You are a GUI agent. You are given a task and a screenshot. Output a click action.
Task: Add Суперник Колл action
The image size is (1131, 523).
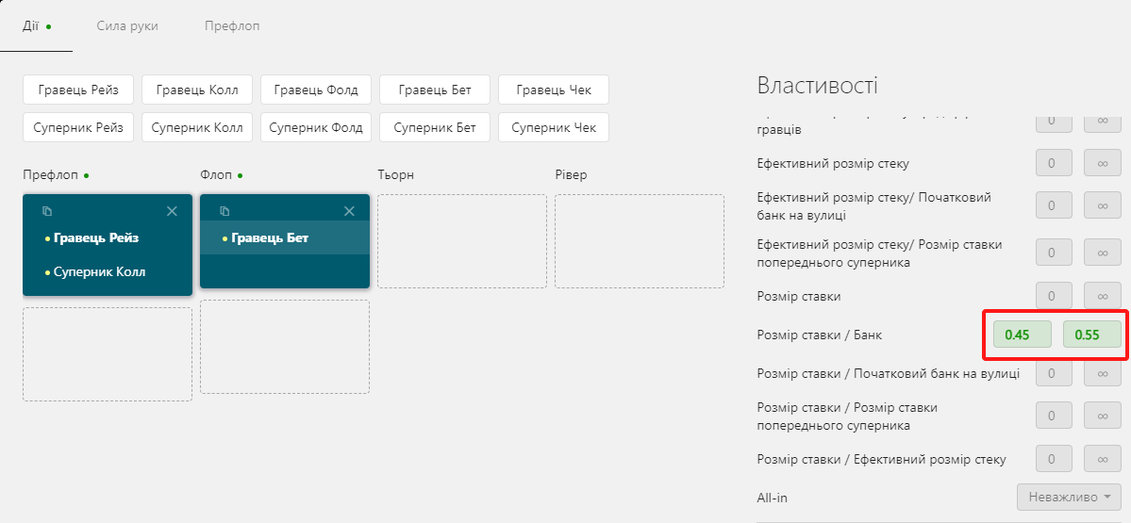coord(197,127)
